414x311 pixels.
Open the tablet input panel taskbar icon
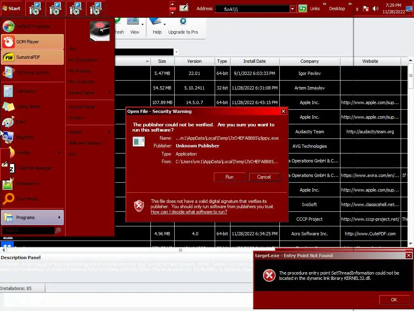pos(184,8)
